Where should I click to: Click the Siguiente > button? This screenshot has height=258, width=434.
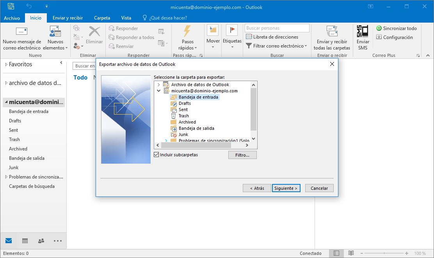point(286,188)
